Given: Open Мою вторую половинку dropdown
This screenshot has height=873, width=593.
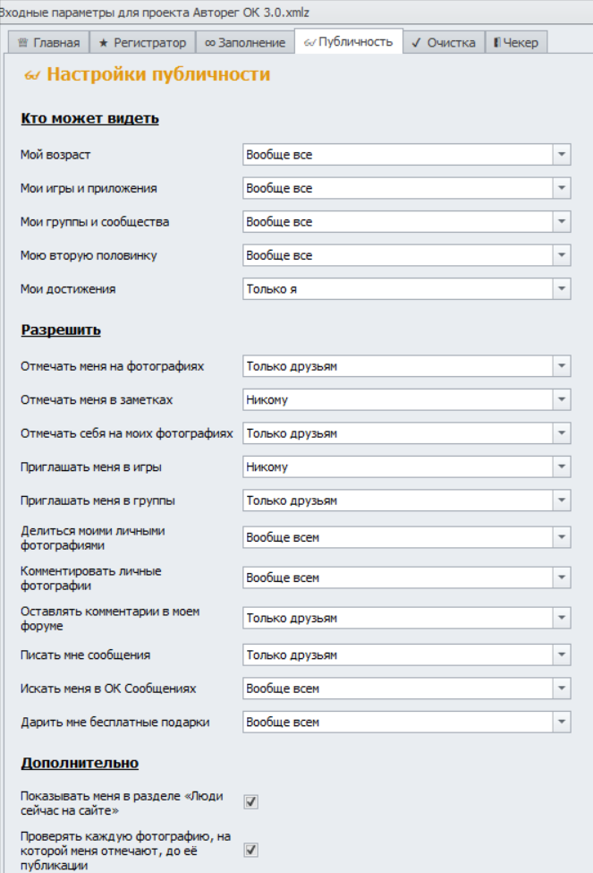Looking at the screenshot, I should (x=561, y=255).
